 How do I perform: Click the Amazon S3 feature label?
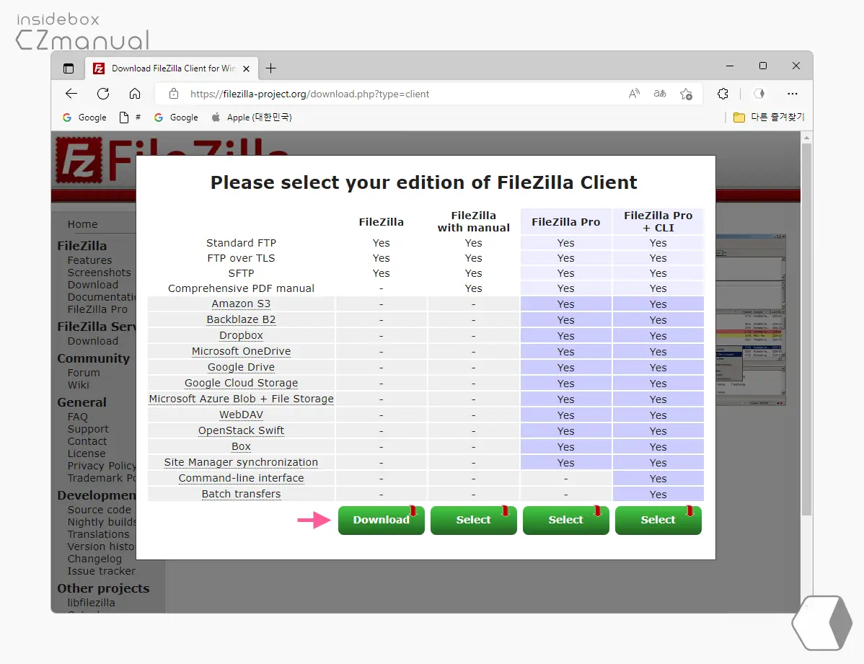(x=241, y=304)
